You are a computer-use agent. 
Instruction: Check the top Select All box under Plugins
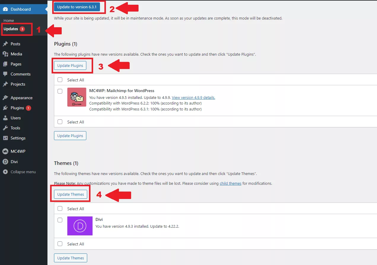[x=60, y=80]
